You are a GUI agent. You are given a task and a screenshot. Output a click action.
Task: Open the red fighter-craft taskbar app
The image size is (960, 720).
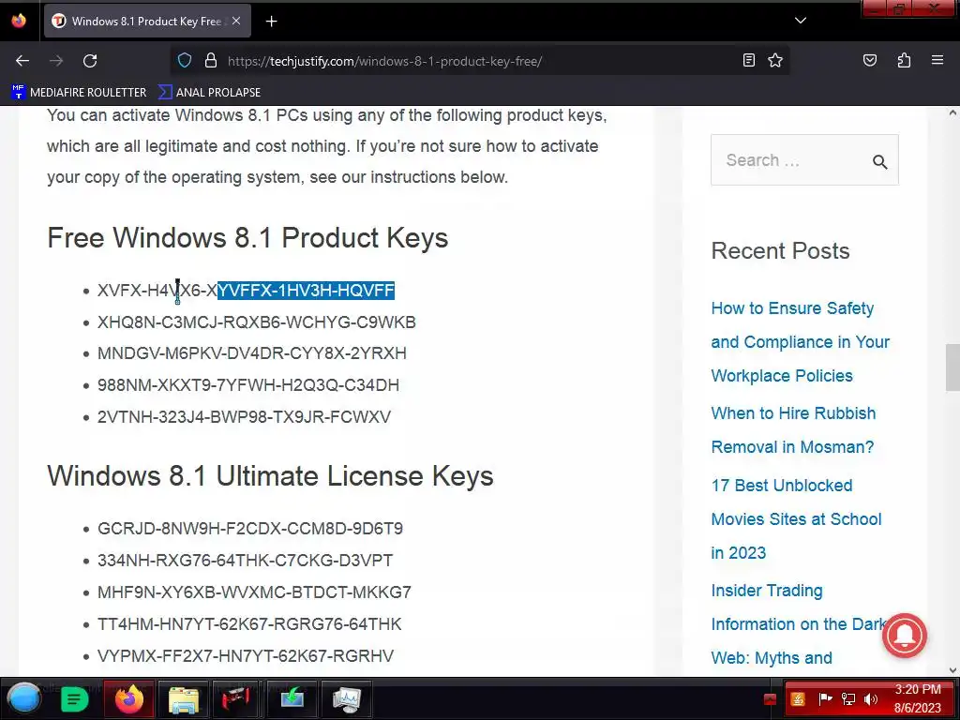(237, 698)
